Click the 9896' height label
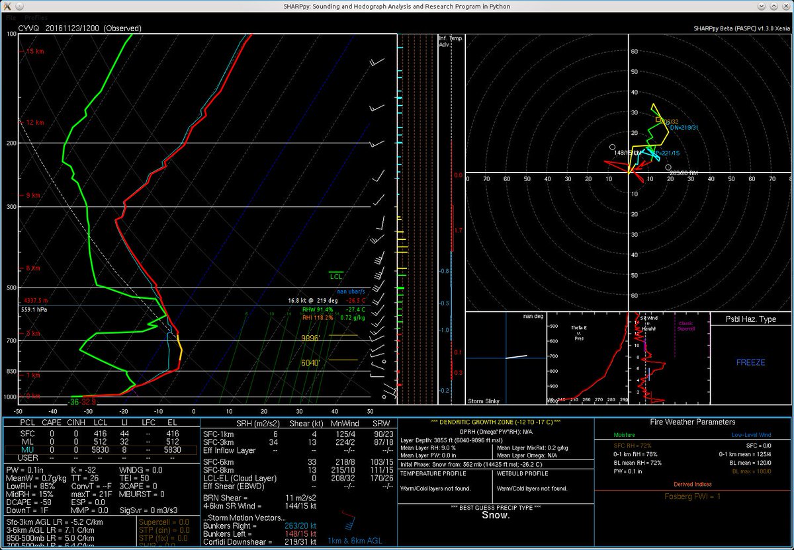 coord(311,338)
